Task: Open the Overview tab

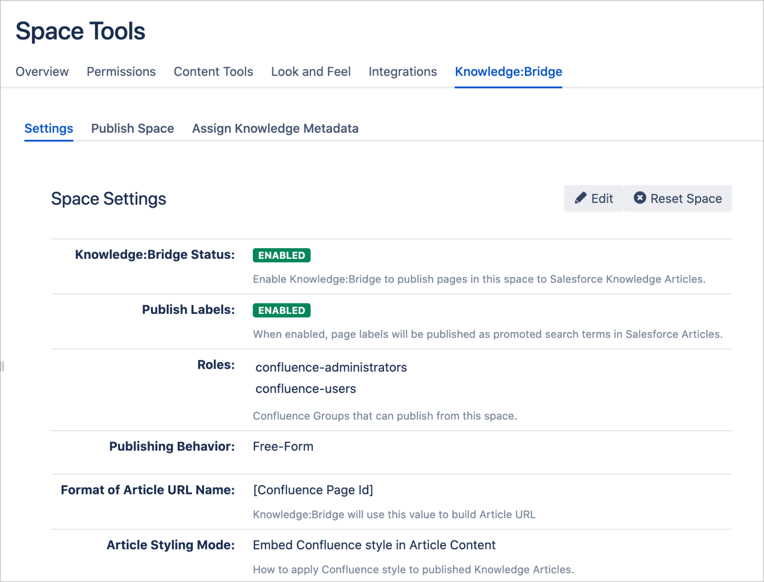Action: tap(42, 72)
